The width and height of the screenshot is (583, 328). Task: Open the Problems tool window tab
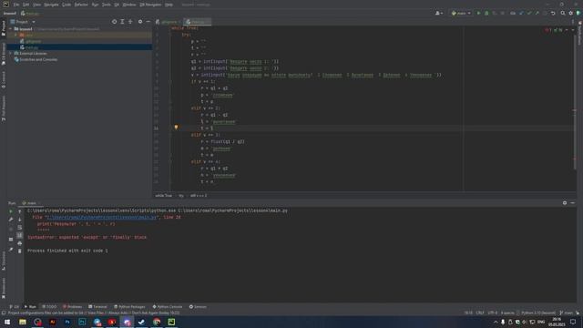coord(72,307)
